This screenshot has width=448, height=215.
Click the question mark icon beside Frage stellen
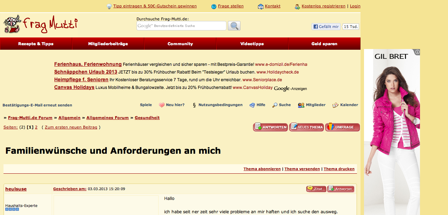214,6
